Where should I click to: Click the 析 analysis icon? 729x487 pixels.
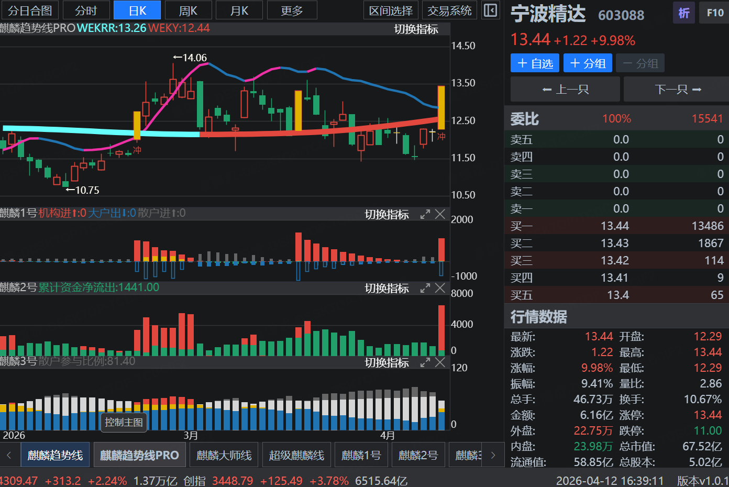[683, 13]
